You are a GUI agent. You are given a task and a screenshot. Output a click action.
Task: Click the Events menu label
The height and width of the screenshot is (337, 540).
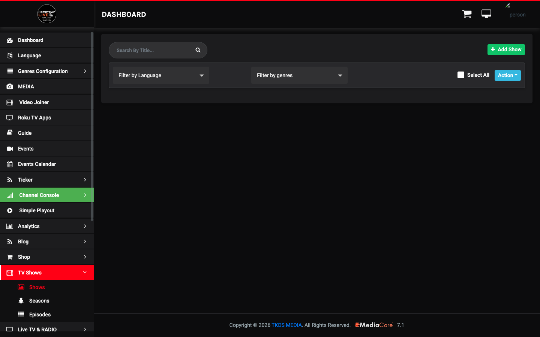click(x=26, y=149)
